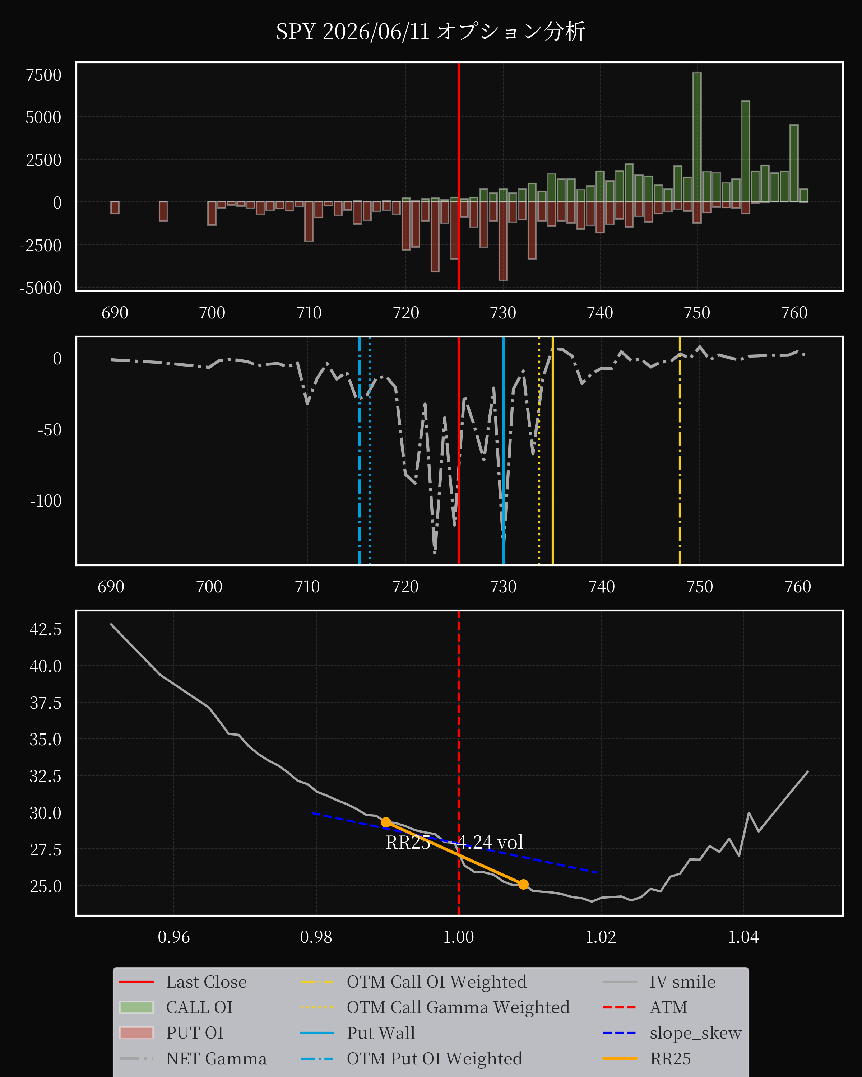Click the '1.04' x-axis label in IV chart
Image resolution: width=862 pixels, height=1077 pixels.
(743, 937)
